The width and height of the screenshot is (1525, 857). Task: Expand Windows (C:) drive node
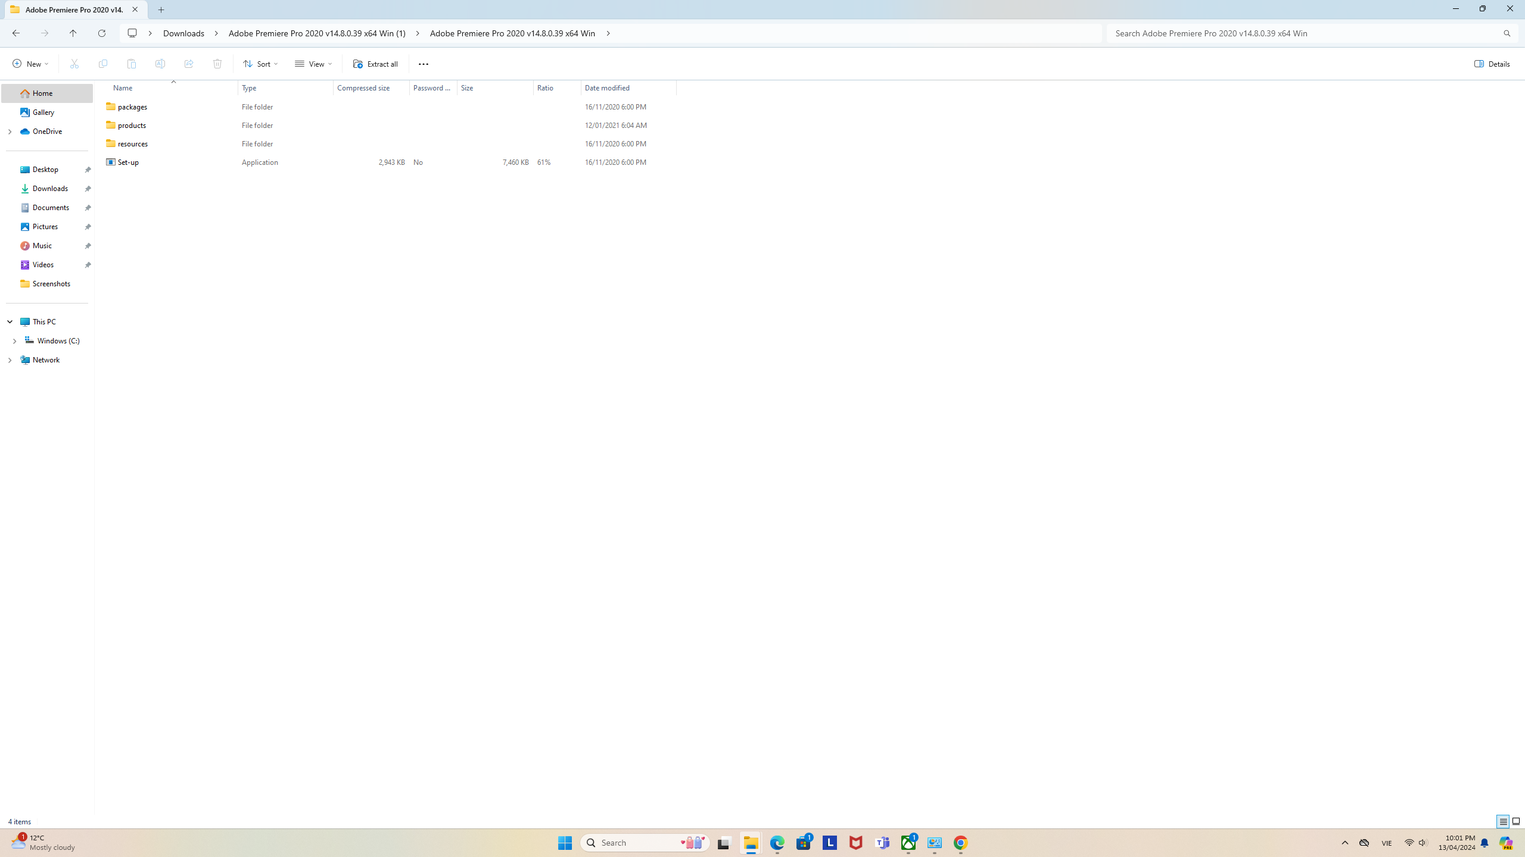[14, 341]
